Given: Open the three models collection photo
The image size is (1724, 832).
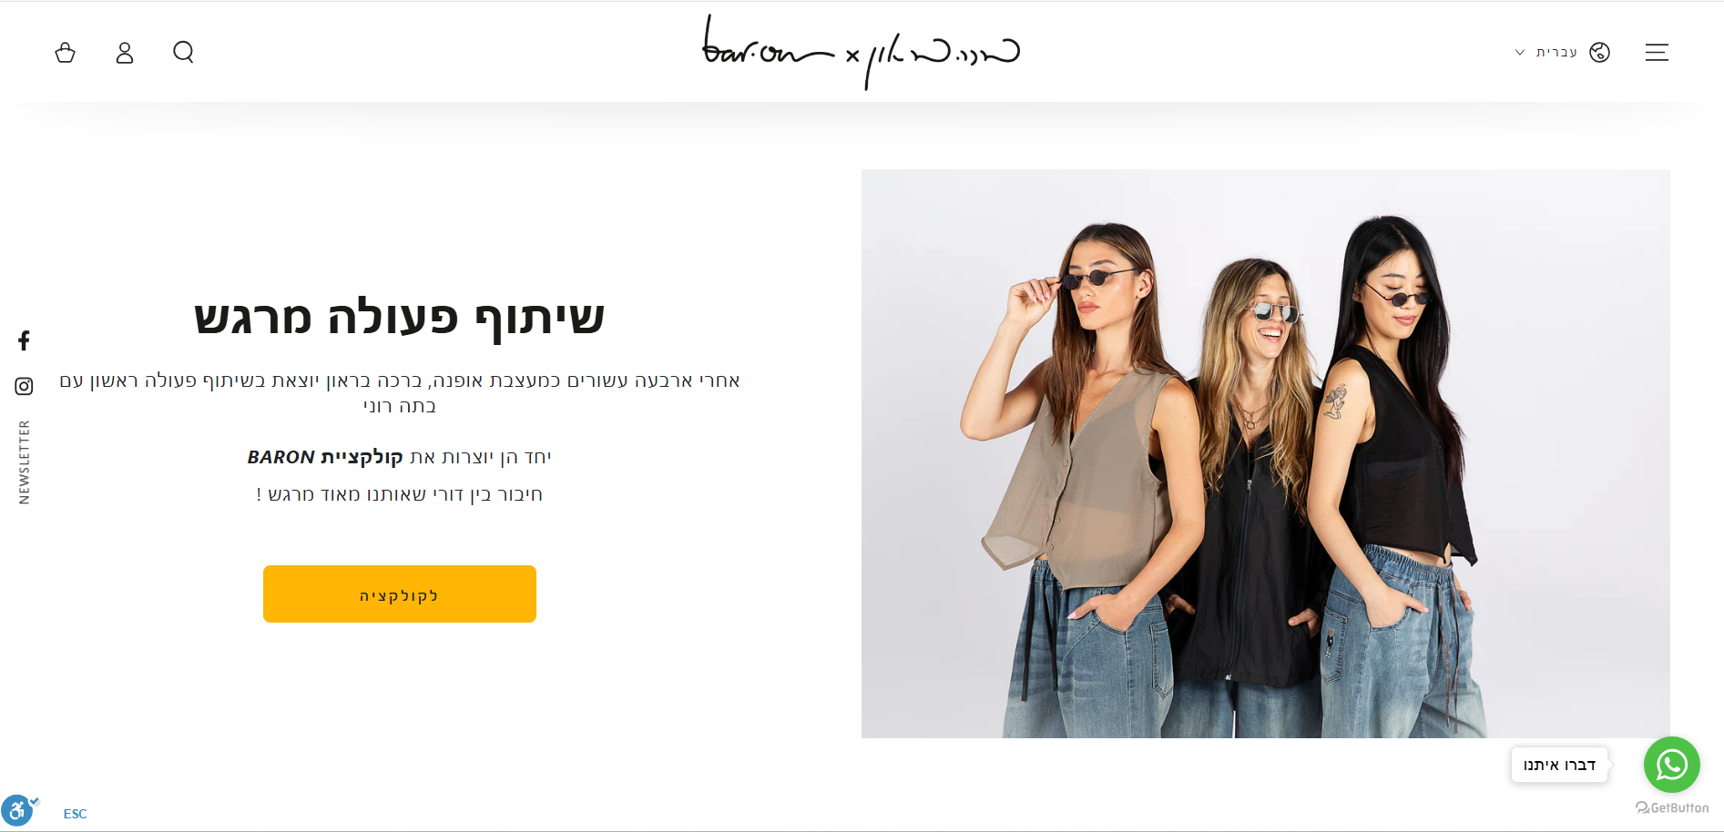Looking at the screenshot, I should pos(1265,453).
